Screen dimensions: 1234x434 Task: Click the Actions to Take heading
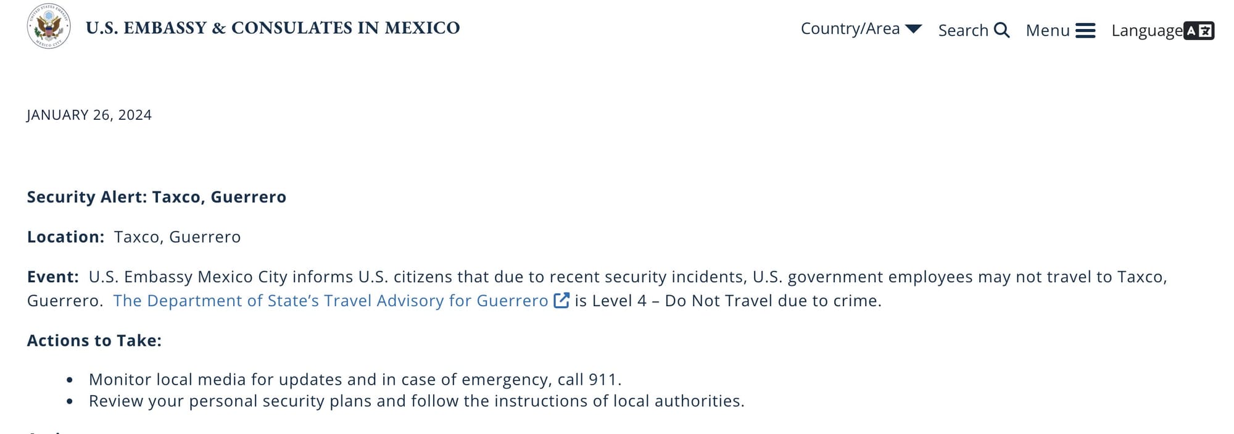tap(93, 340)
